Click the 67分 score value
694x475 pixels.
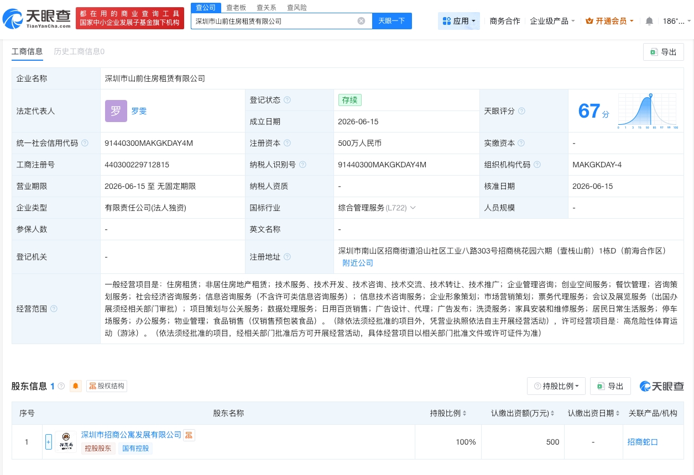coord(593,111)
